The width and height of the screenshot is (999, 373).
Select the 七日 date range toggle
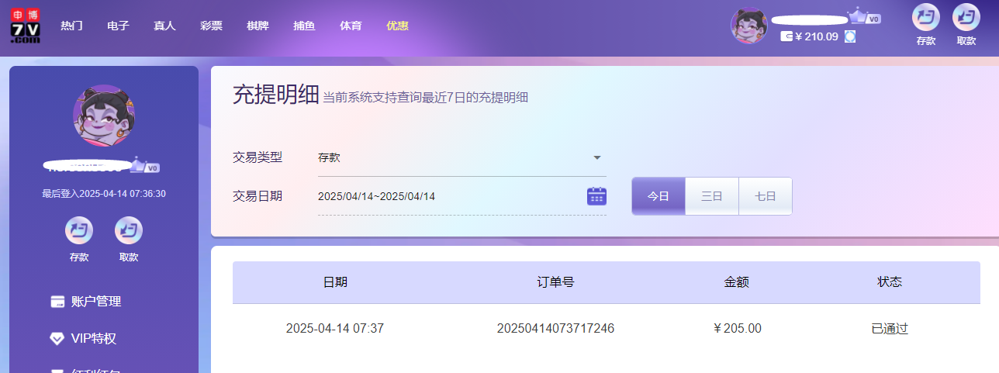[766, 196]
